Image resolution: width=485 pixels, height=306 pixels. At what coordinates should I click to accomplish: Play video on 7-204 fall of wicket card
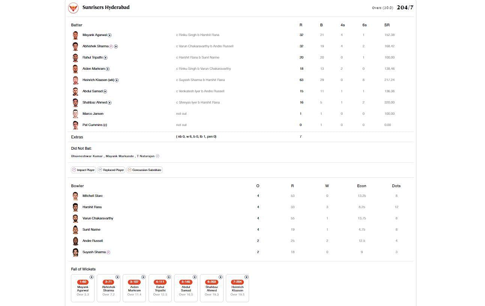(x=246, y=277)
